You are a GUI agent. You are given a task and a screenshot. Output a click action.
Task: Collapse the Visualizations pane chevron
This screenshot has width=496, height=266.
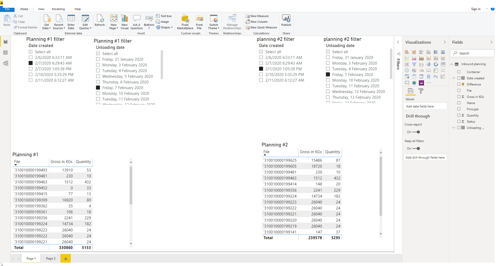click(445, 42)
